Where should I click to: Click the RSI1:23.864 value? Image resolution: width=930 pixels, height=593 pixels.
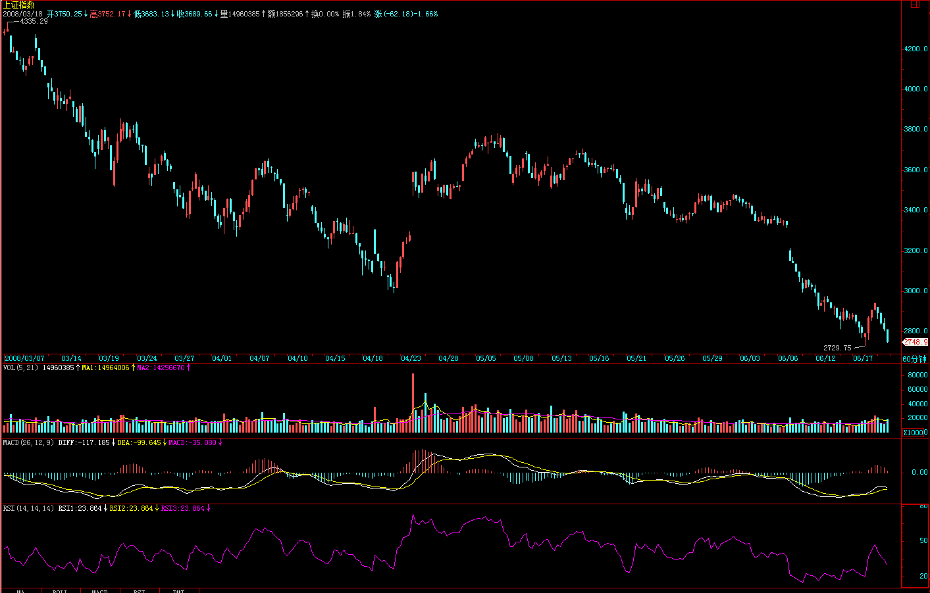point(80,509)
